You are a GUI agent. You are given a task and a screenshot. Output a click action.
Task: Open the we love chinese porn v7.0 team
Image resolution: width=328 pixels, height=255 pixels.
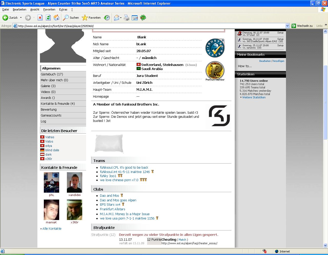tap(119, 180)
